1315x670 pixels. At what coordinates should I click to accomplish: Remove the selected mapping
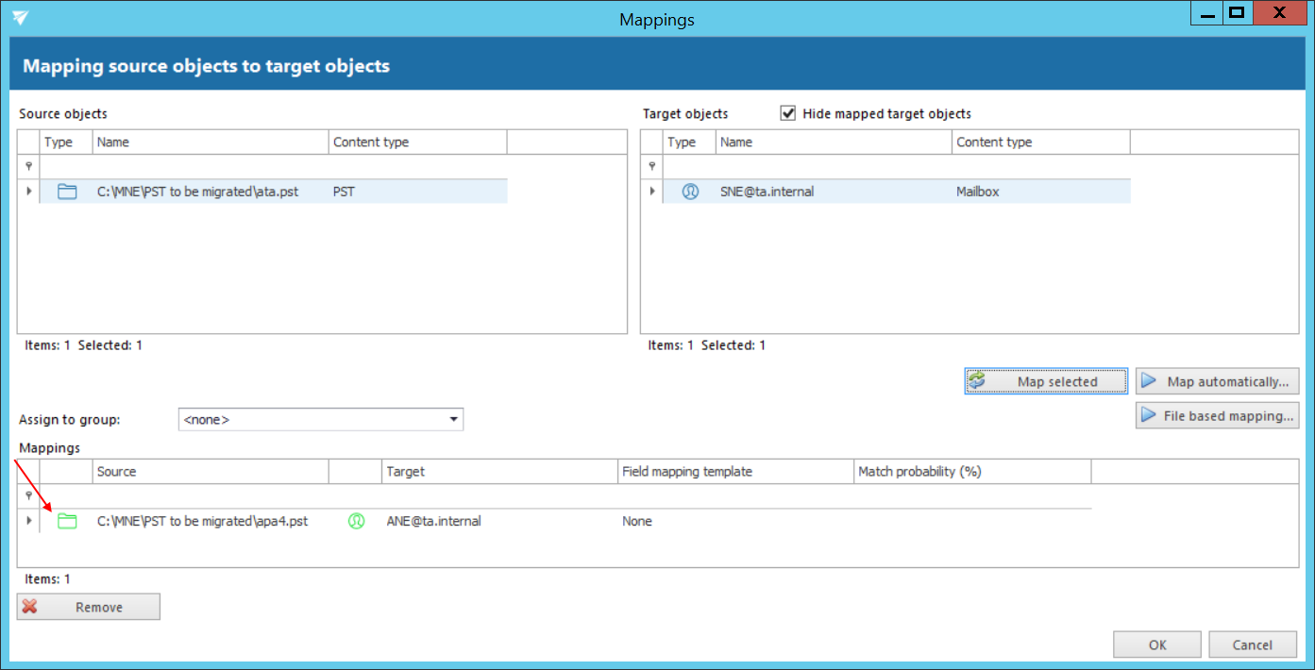pos(89,607)
